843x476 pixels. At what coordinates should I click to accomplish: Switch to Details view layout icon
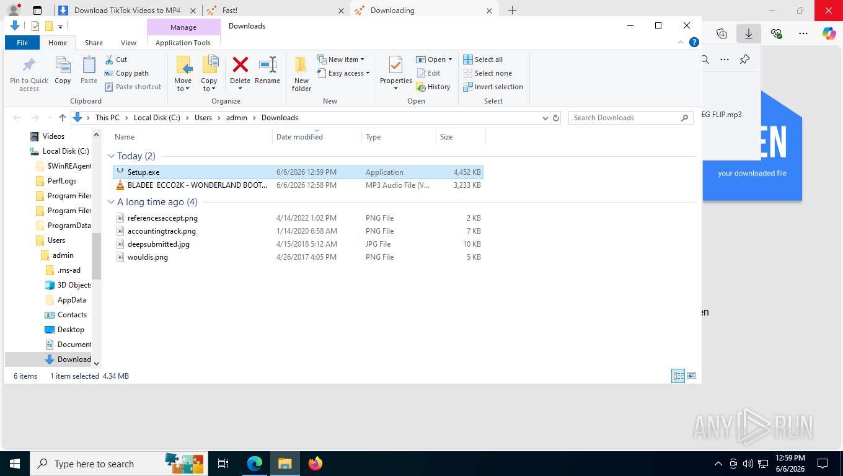point(679,376)
